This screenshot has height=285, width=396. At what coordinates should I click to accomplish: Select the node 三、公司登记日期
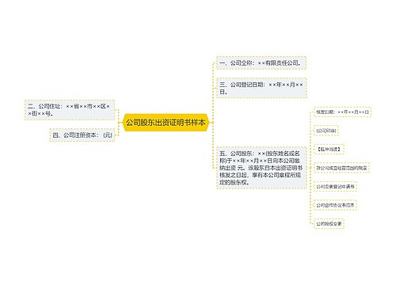pos(261,88)
